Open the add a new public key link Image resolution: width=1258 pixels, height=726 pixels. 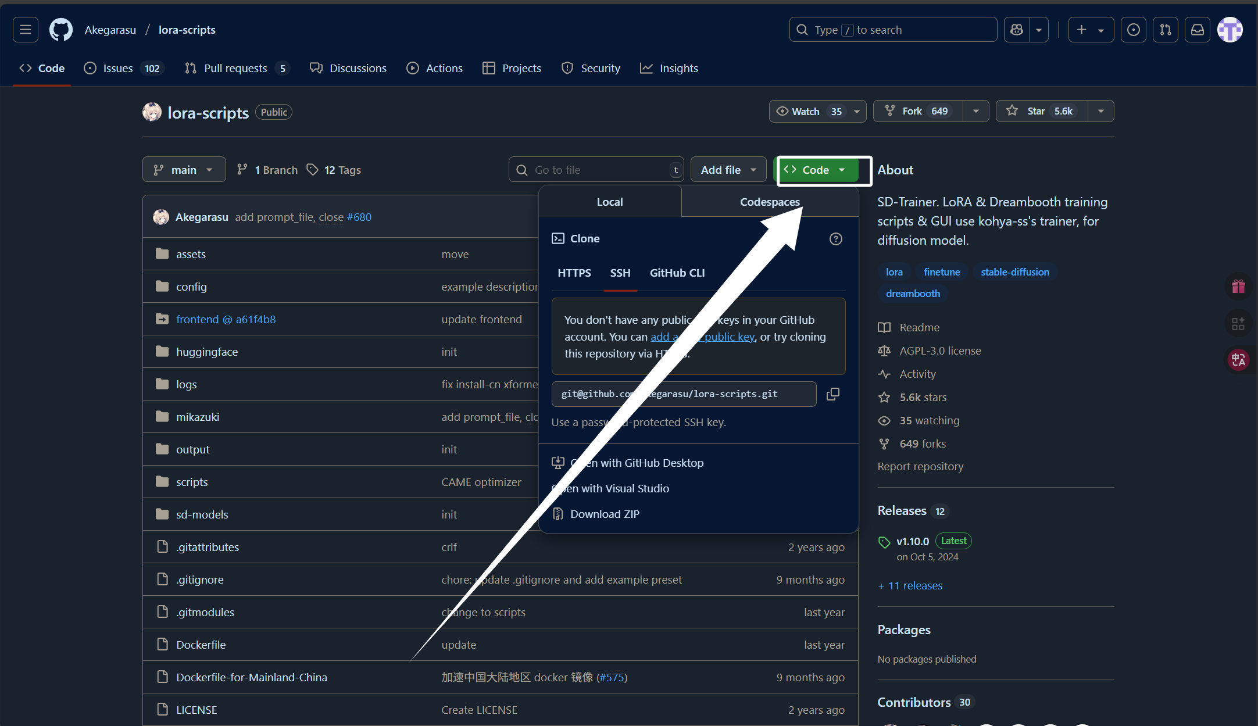[702, 337]
